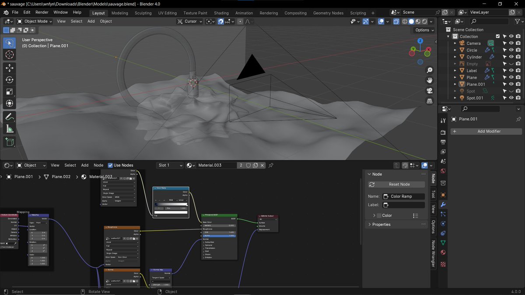Open the viewport Options dropdown

tap(424, 30)
